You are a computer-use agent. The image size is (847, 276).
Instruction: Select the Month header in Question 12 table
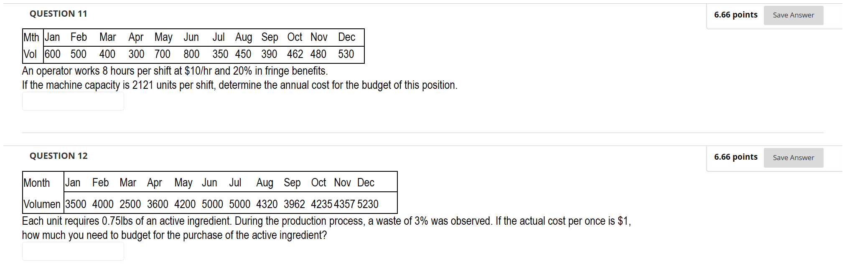point(37,182)
